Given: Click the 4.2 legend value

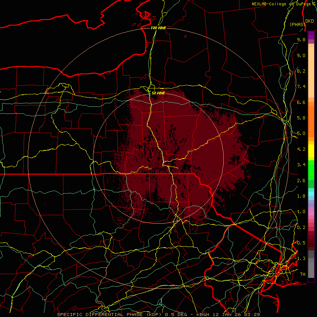Looking at the screenshot, I should pos(301,149).
